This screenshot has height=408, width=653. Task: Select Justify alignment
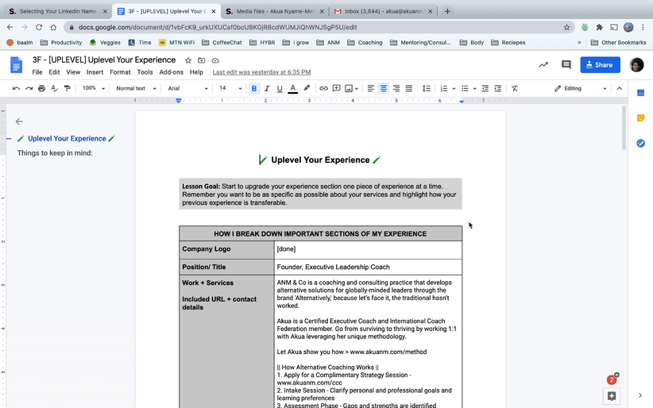click(x=409, y=88)
